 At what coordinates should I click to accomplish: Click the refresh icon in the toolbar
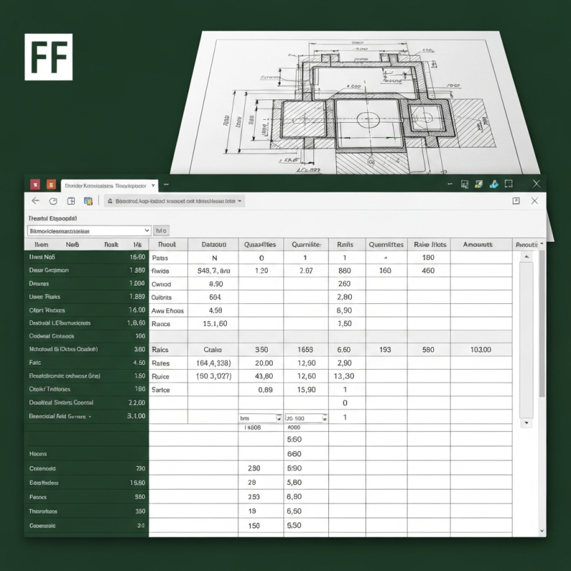pos(53,201)
